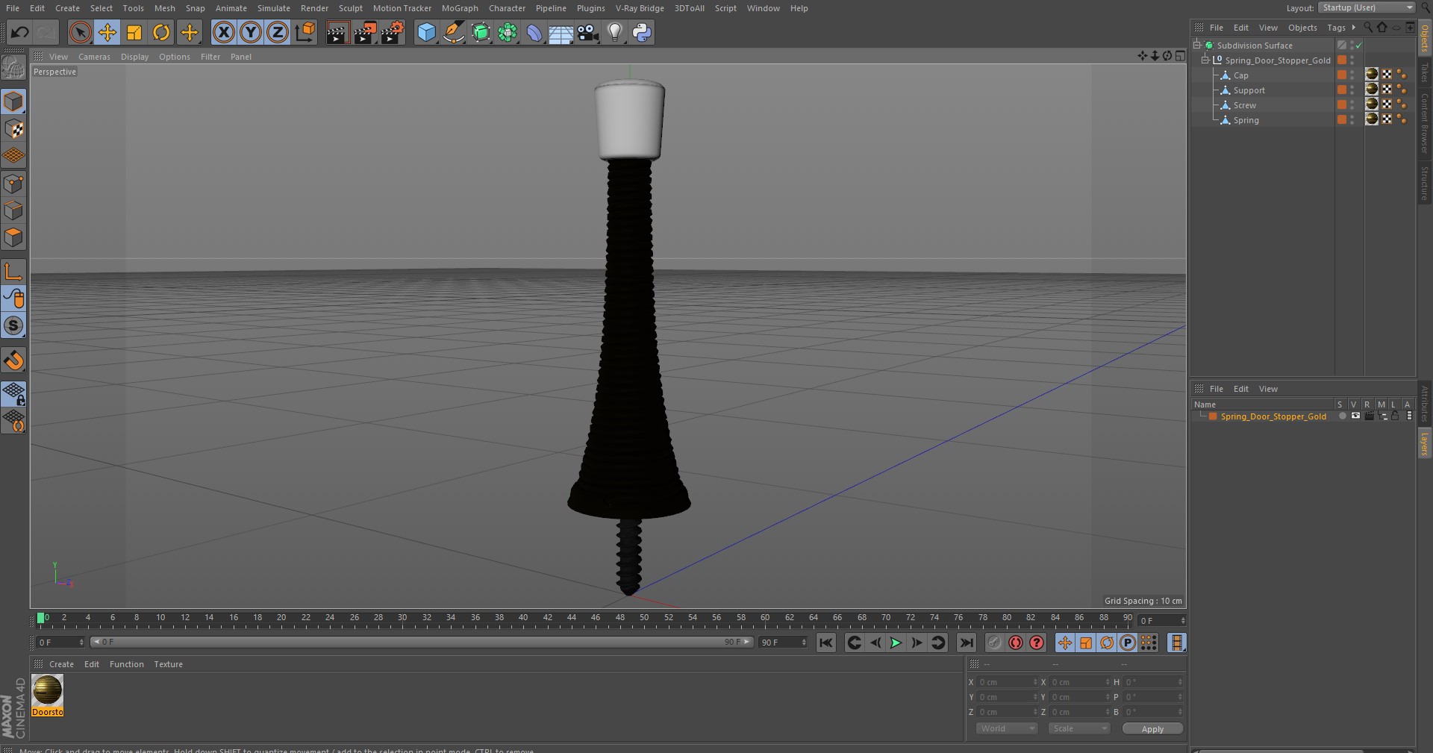
Task: Open the material Texture menu
Action: tap(168, 664)
